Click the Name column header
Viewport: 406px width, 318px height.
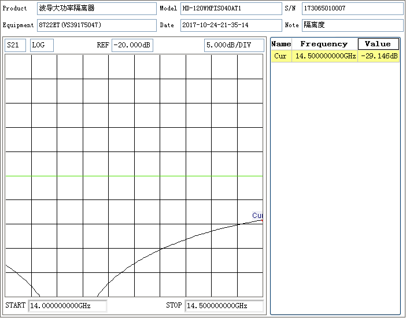[281, 44]
